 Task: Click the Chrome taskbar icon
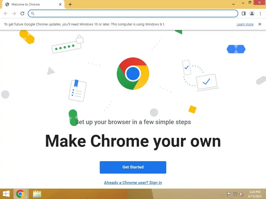21,194
